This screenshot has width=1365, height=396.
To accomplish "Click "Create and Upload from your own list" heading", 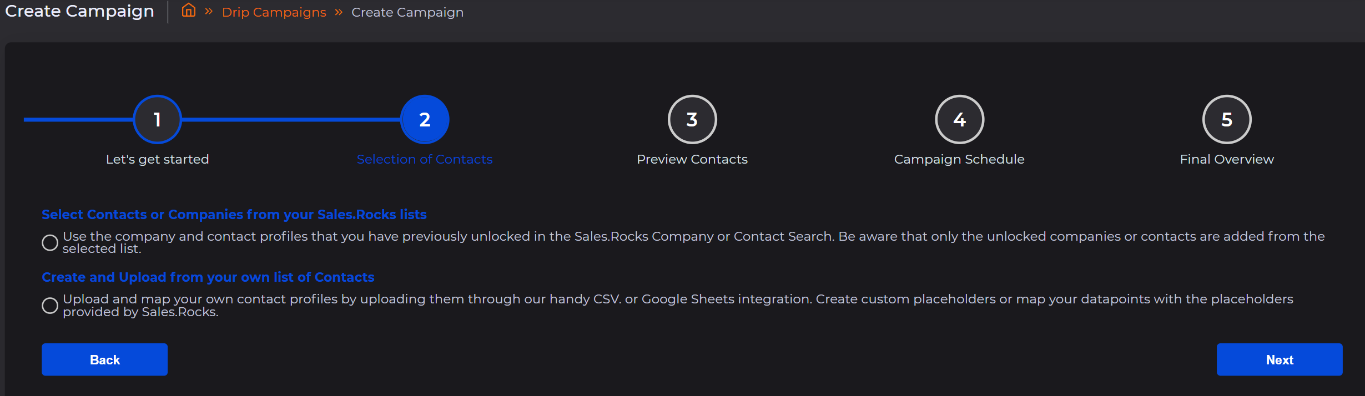I will 208,277.
